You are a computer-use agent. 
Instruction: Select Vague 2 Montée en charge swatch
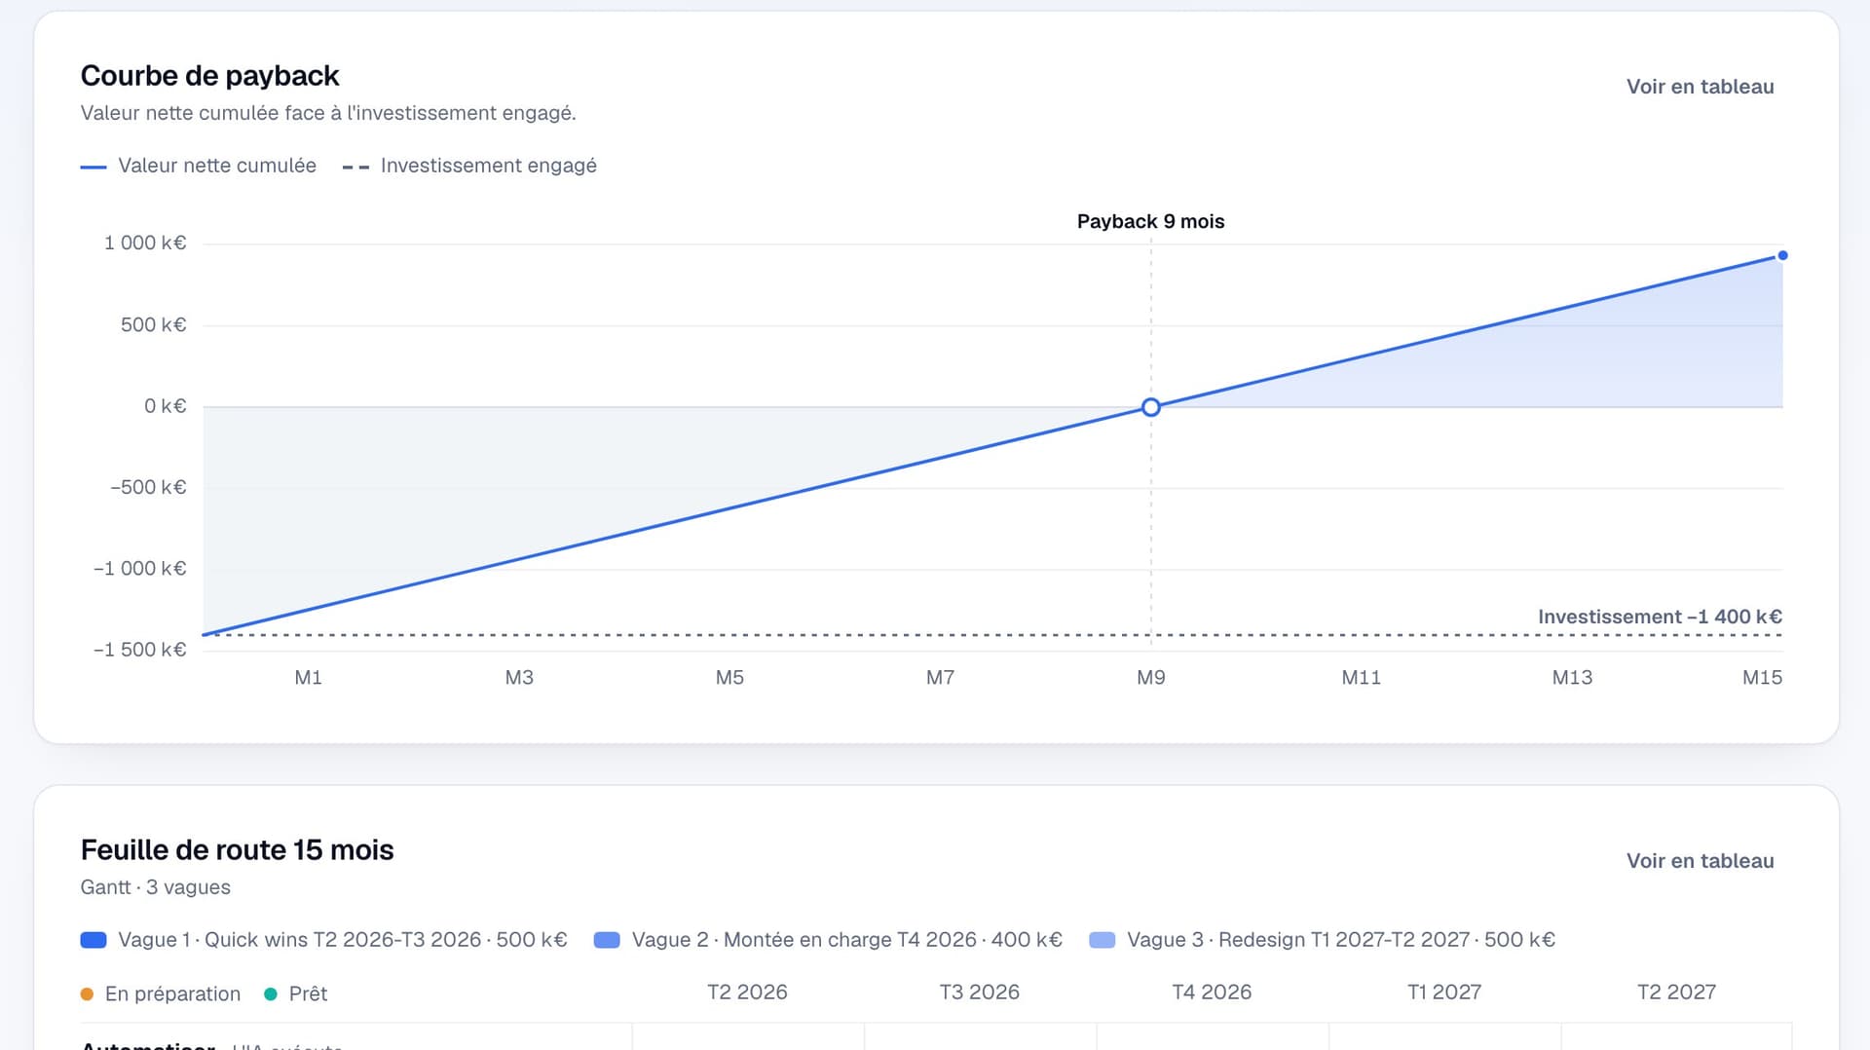pyautogui.click(x=607, y=940)
